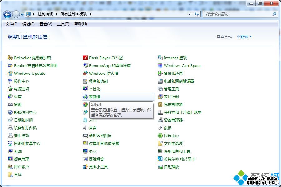Open the 程序和功能 icon
This screenshot has height=187, width=281.
click(85, 81)
